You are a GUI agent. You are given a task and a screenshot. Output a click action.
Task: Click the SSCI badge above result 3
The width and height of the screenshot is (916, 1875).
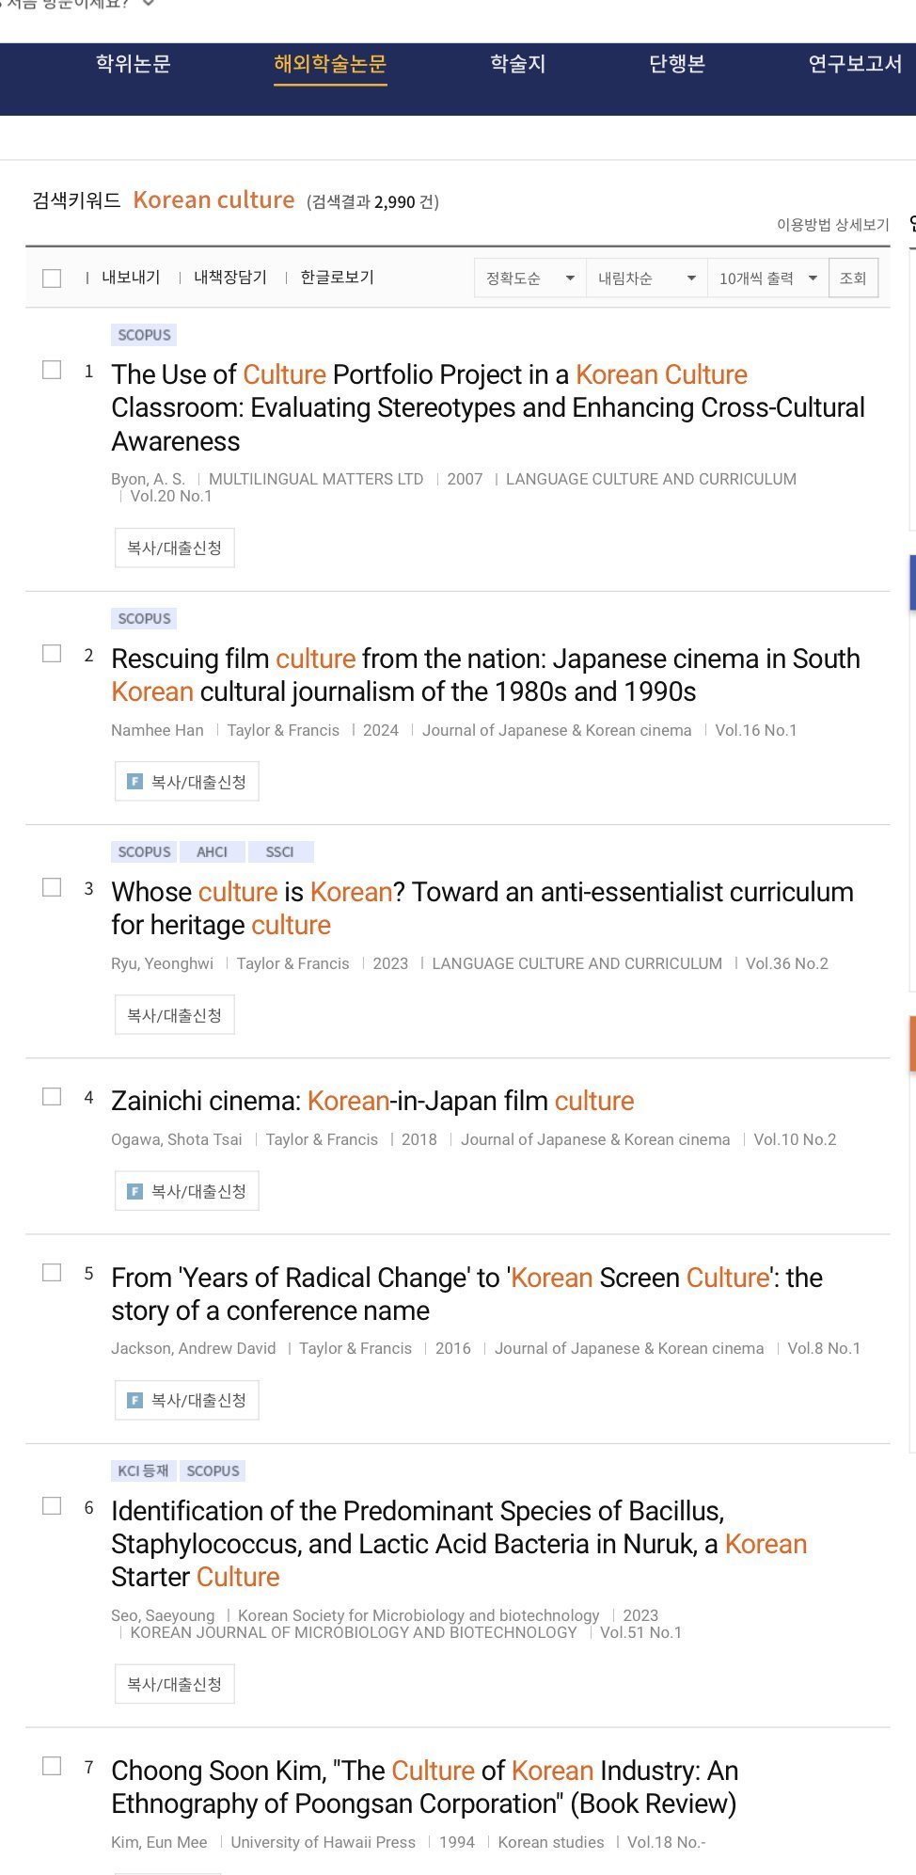click(x=279, y=852)
